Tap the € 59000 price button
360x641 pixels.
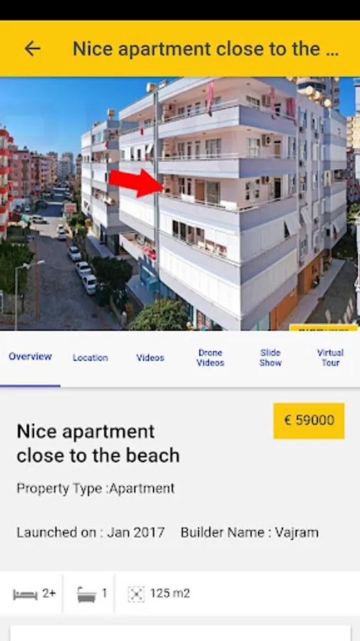309,421
